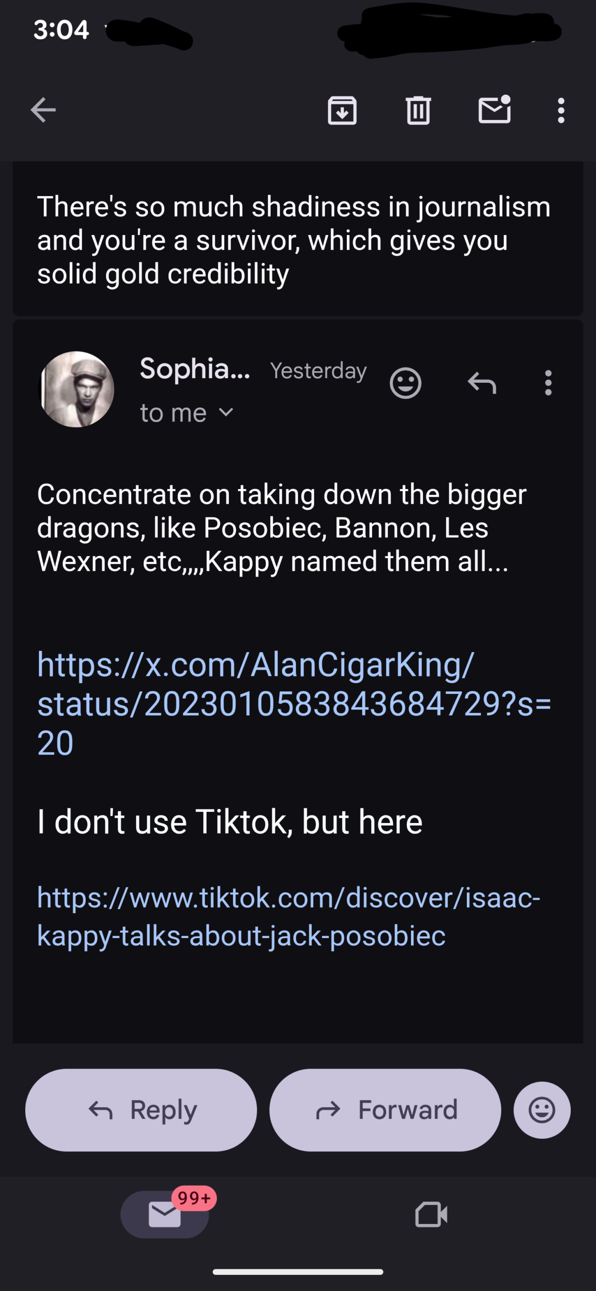
Task: Delete the conversation with trash icon
Action: [418, 110]
